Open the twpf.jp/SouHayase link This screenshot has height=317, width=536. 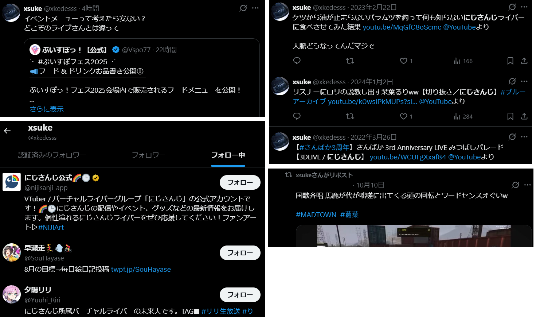point(141,269)
